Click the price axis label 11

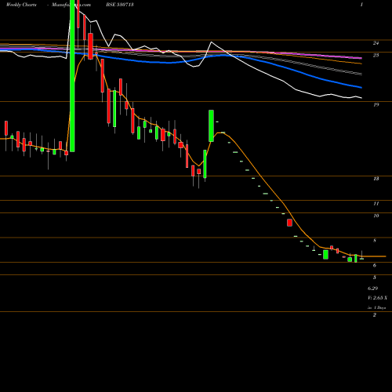(376, 204)
